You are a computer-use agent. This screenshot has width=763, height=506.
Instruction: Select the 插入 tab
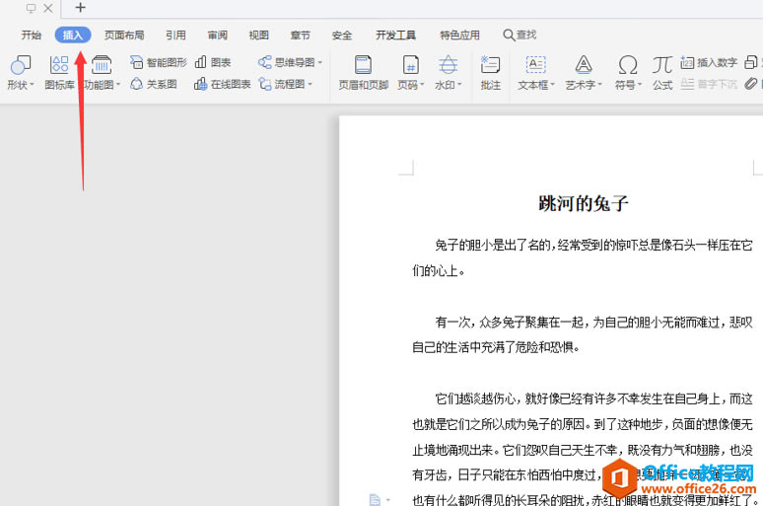[x=73, y=36]
